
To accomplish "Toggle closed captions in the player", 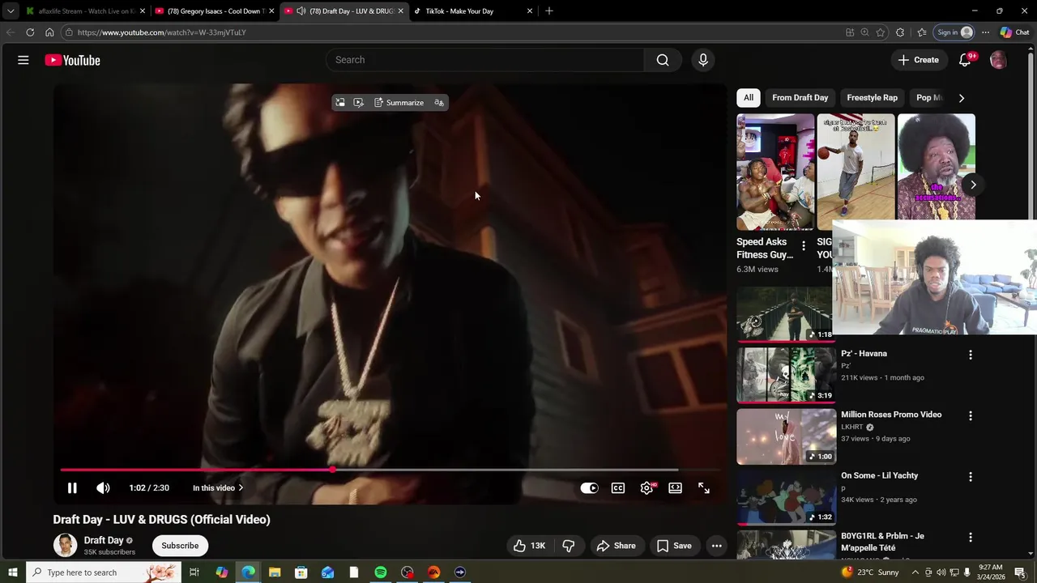I will [618, 488].
